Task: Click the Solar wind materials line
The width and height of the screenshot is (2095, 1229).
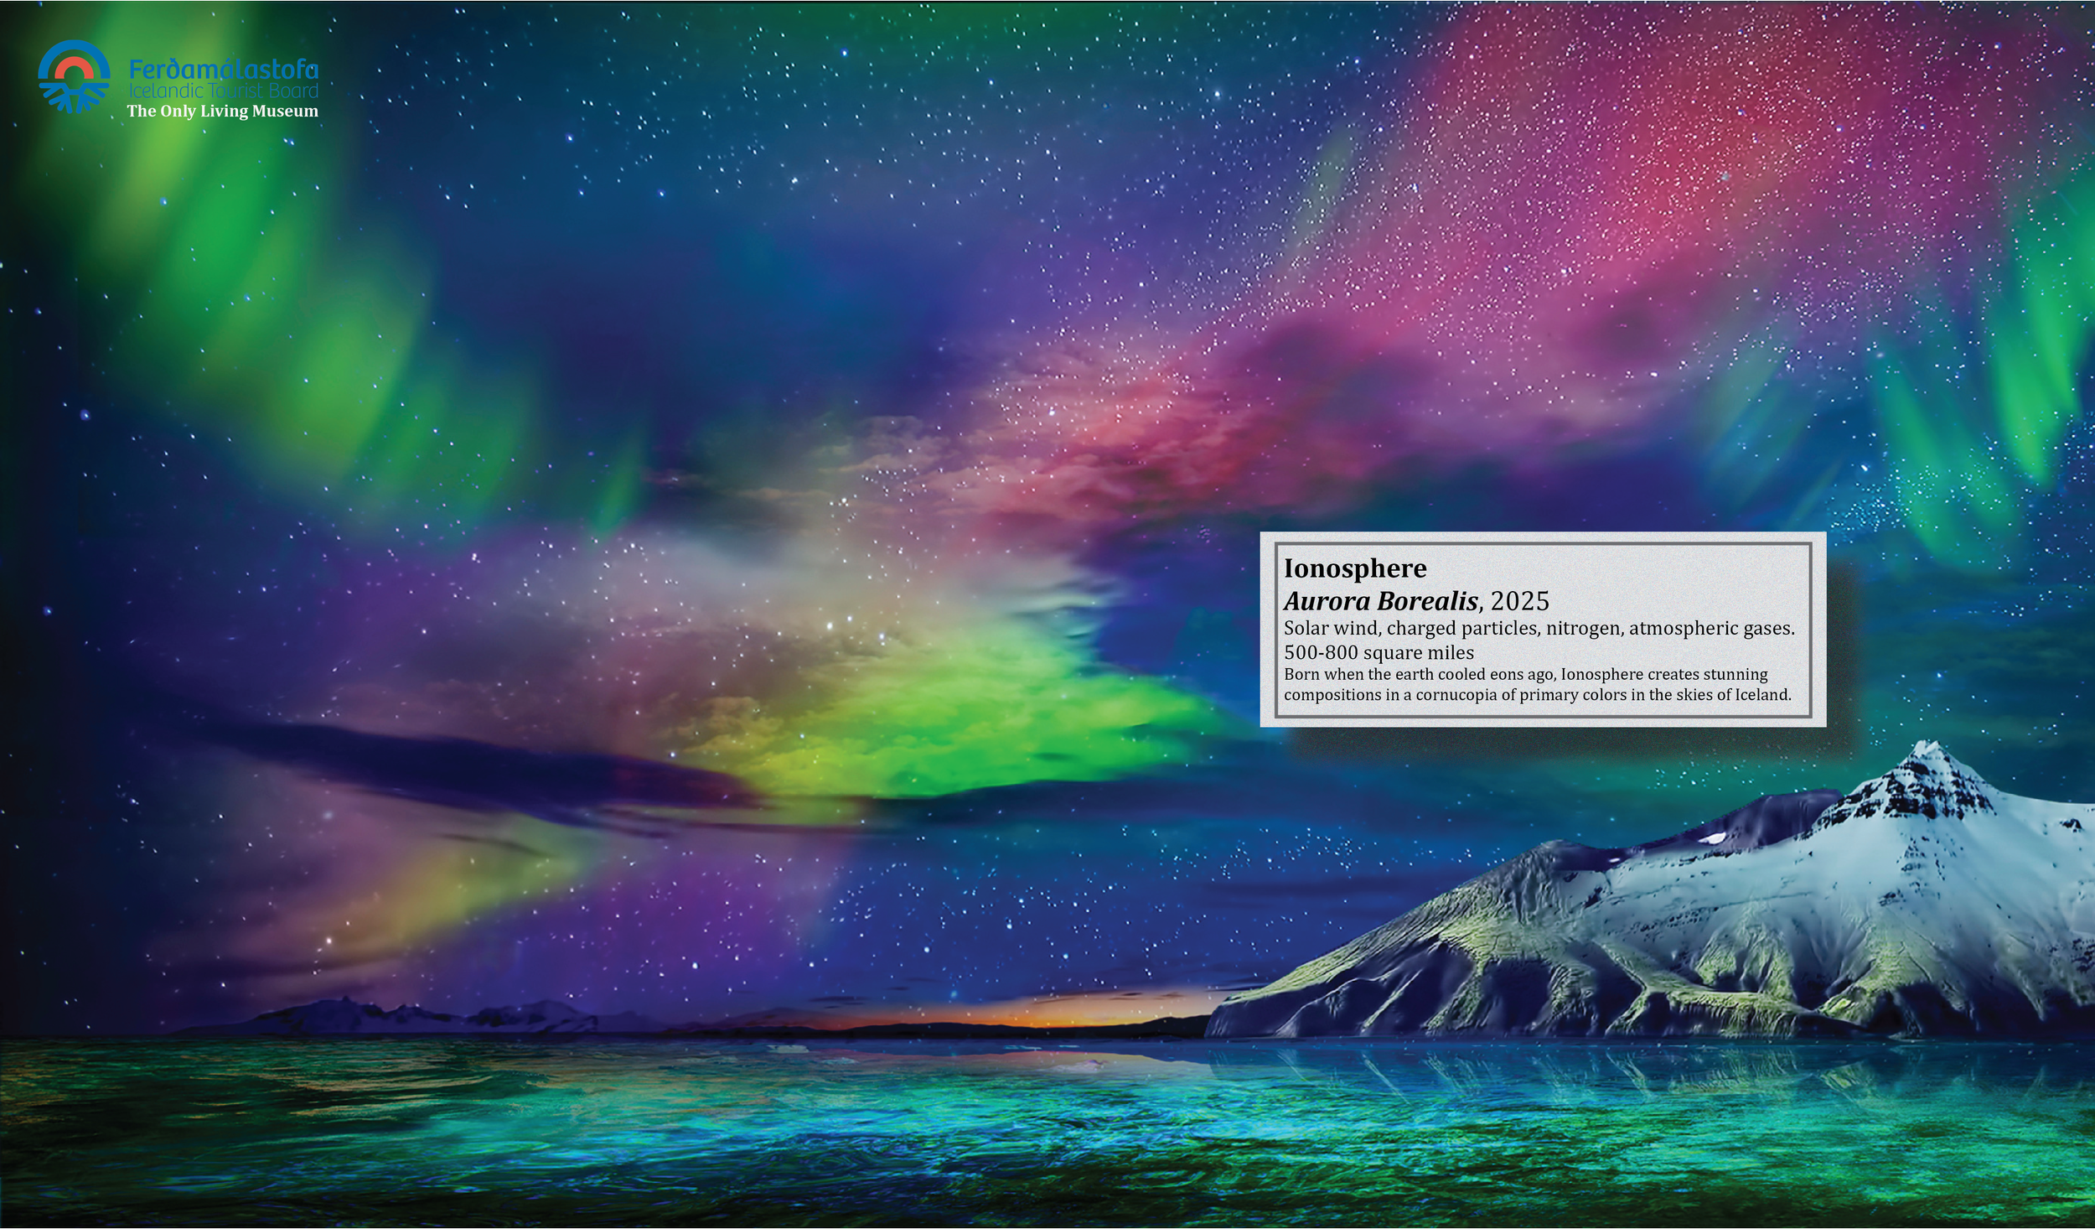Action: click(x=1539, y=628)
